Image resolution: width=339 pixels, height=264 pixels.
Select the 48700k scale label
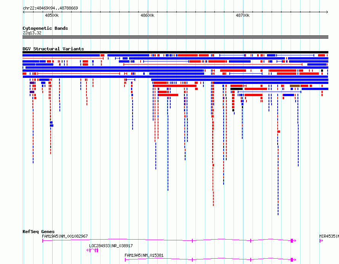[x=243, y=15]
